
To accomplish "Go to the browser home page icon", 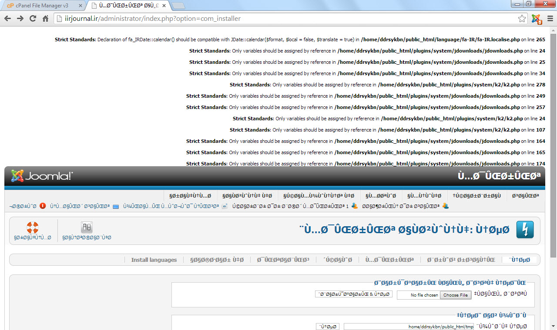I will [45, 19].
